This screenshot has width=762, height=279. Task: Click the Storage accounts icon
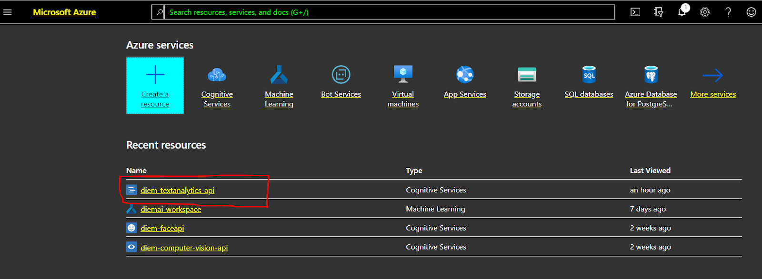[x=527, y=75]
